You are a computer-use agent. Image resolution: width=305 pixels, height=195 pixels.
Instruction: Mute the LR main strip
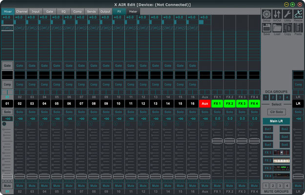click(298, 186)
